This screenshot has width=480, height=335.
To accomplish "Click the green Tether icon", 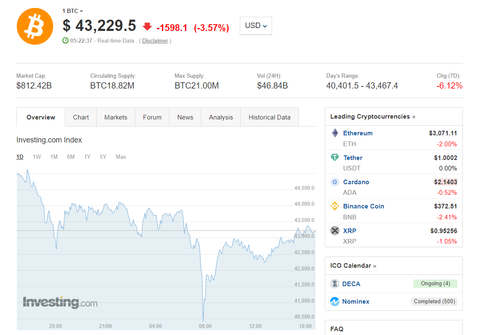I will tap(335, 157).
